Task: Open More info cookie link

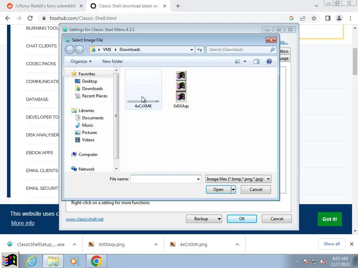Action: coord(23,223)
